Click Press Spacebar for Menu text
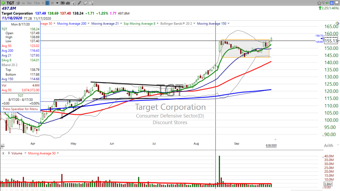The height and width of the screenshot is (191, 340). coord(21,109)
